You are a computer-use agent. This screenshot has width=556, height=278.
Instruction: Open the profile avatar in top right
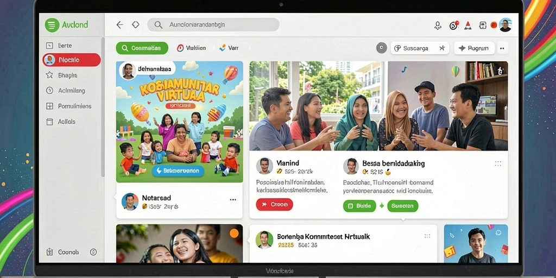coord(506,25)
